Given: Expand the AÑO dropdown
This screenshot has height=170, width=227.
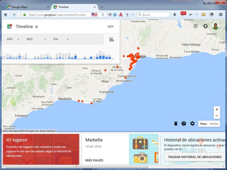Looking at the screenshot, I should click(13, 39).
